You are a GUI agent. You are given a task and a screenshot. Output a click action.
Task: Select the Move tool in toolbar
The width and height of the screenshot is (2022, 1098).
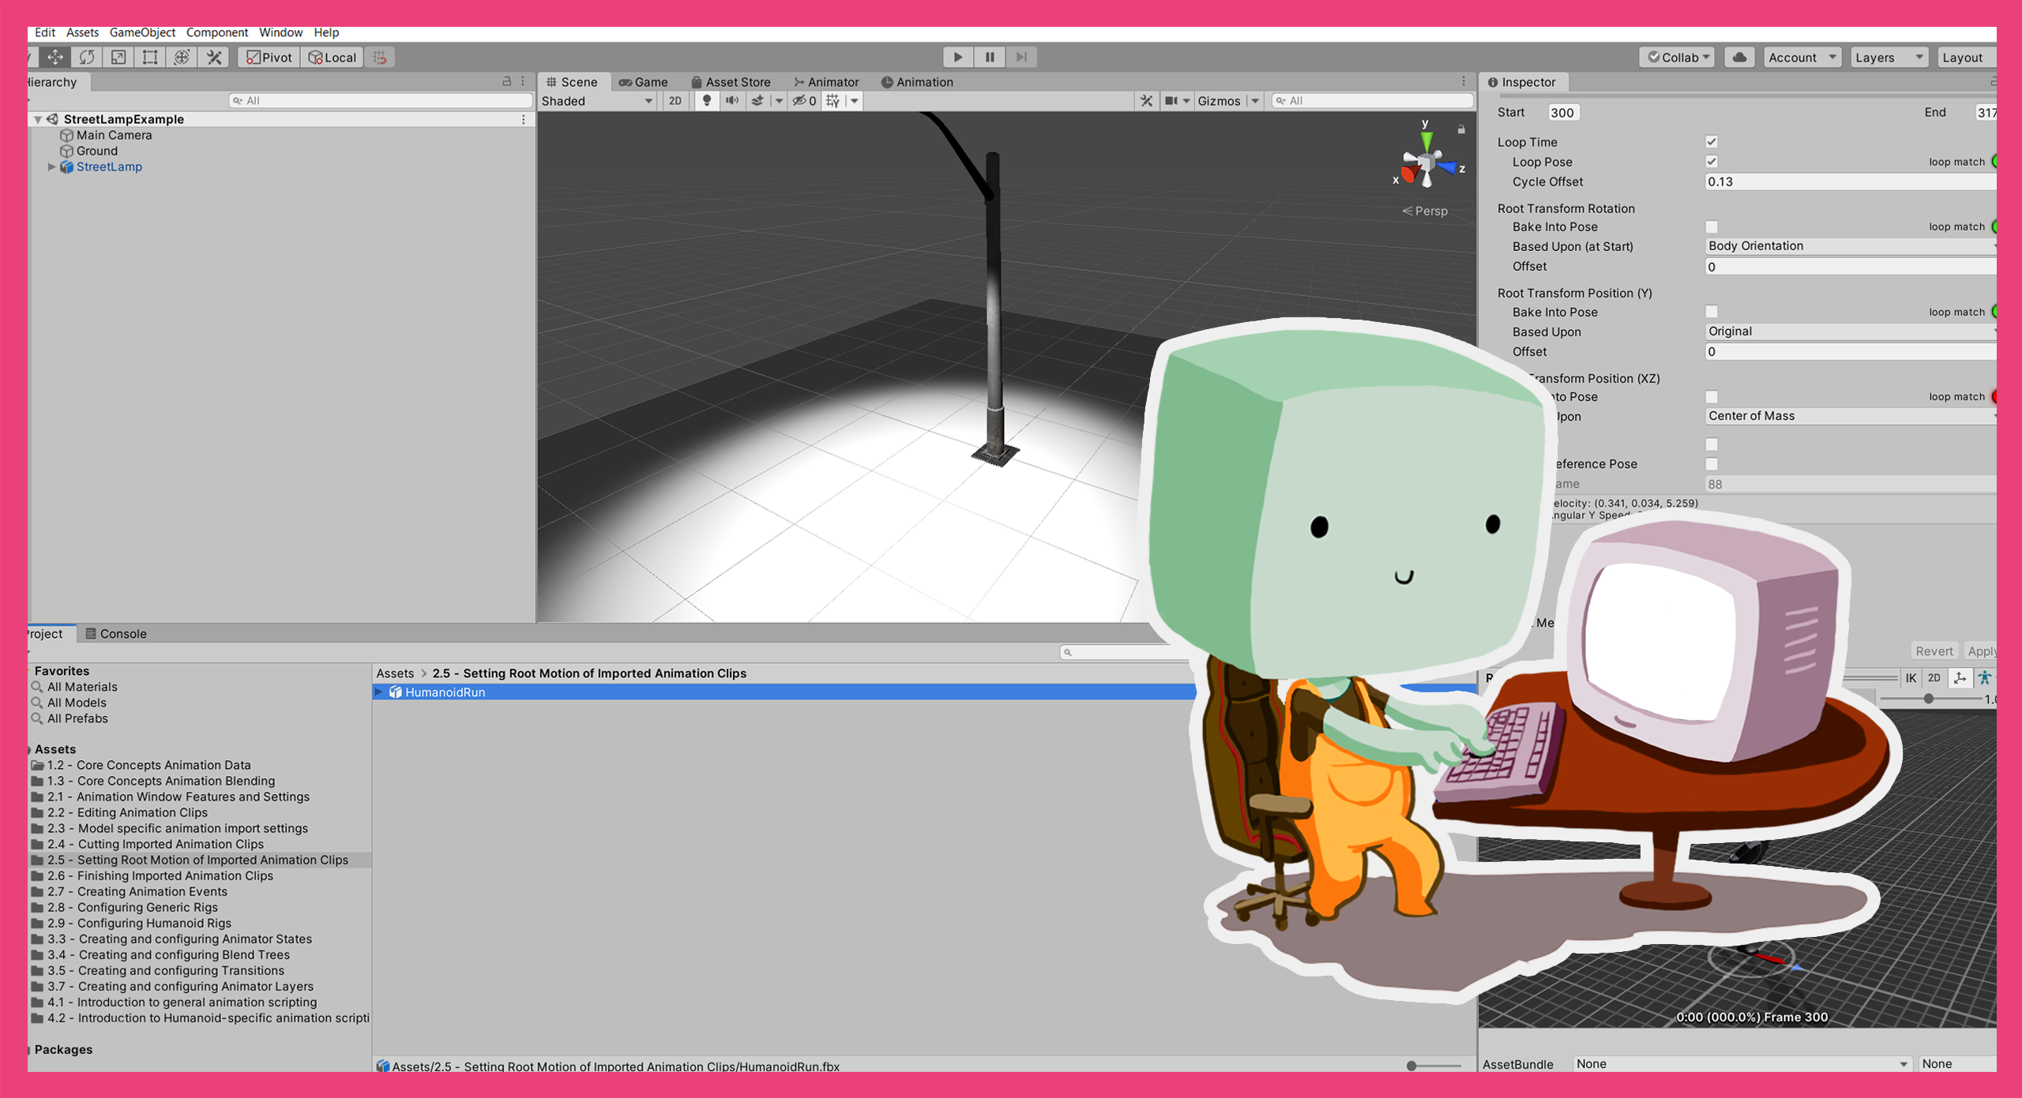click(55, 57)
